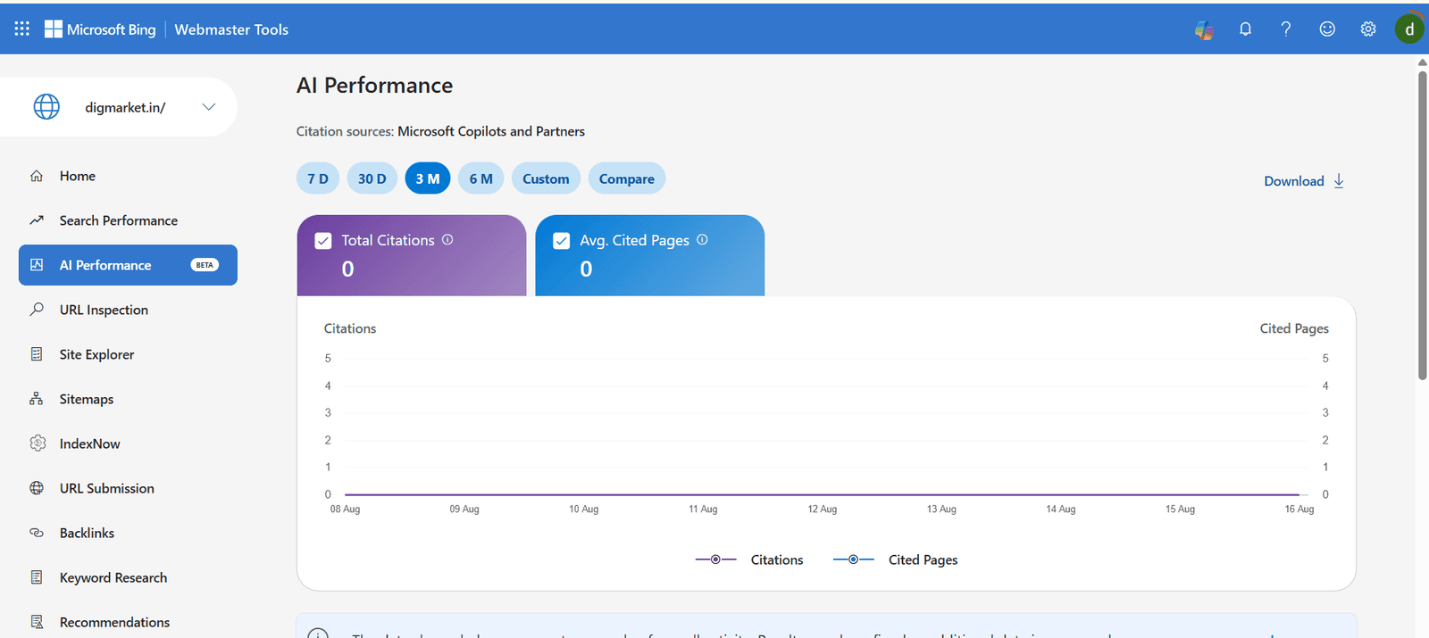Screen dimensions: 1429x638
Task: Open IndexNow page
Action: (x=128, y=443)
